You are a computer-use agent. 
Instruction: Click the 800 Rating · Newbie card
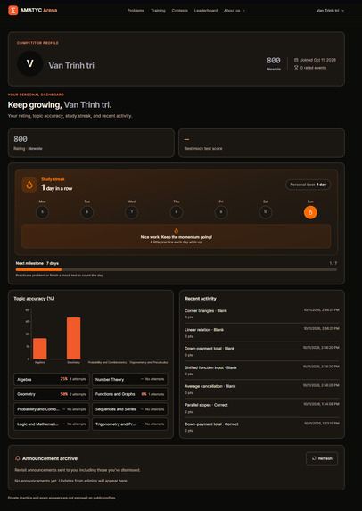pyautogui.click(x=91, y=143)
